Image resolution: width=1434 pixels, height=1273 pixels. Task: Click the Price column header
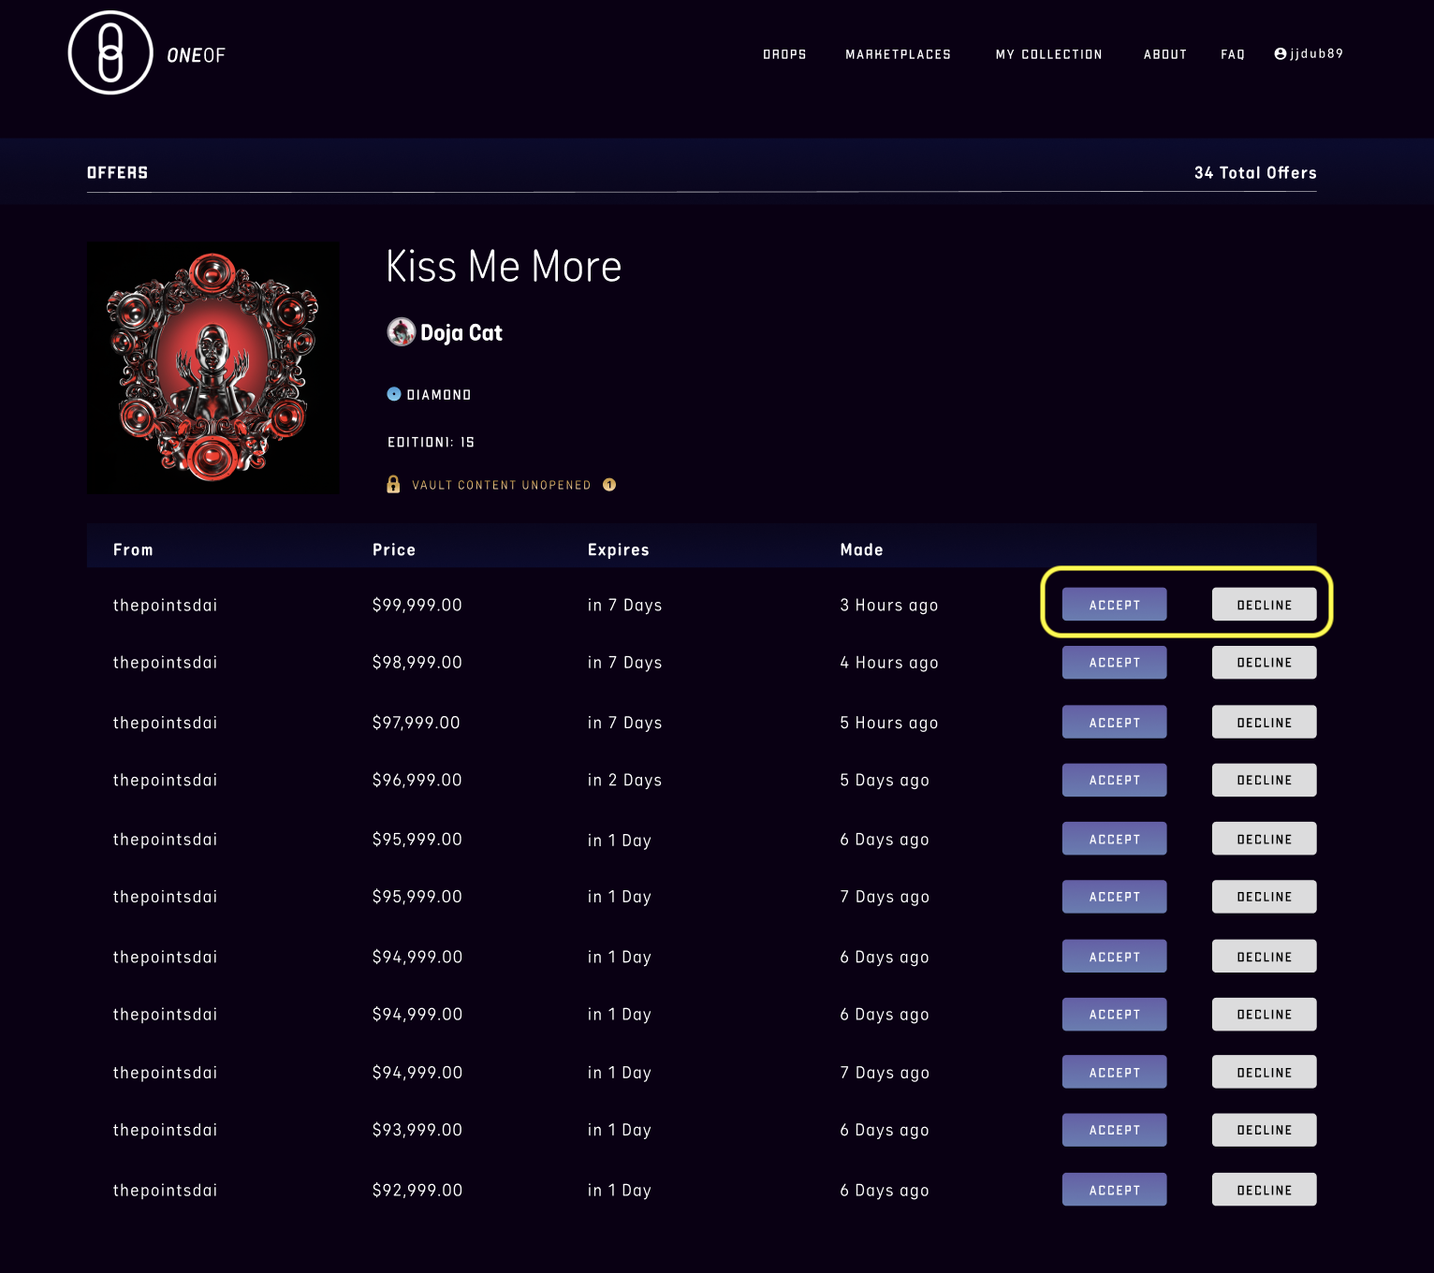pos(394,549)
